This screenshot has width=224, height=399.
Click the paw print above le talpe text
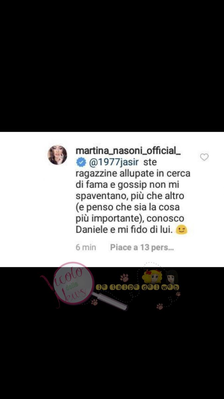click(x=124, y=277)
